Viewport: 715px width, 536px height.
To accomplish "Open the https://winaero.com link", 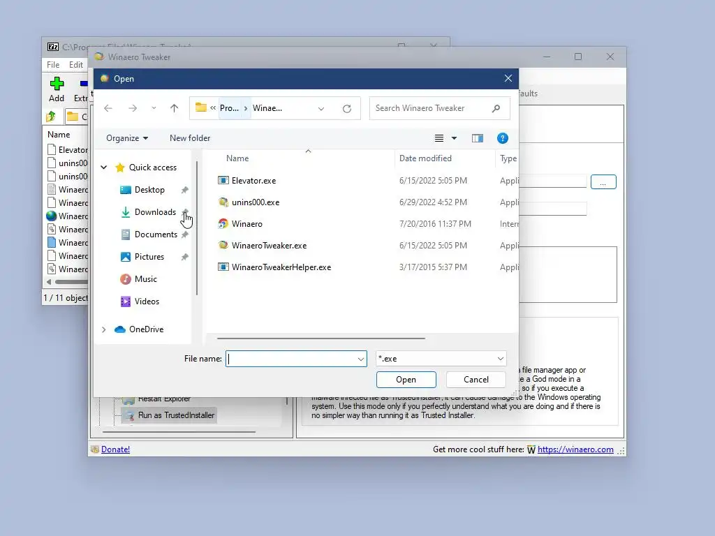I will 575,449.
